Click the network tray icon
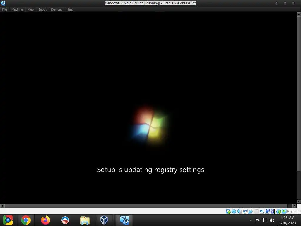301x226 pixels. coord(265,220)
